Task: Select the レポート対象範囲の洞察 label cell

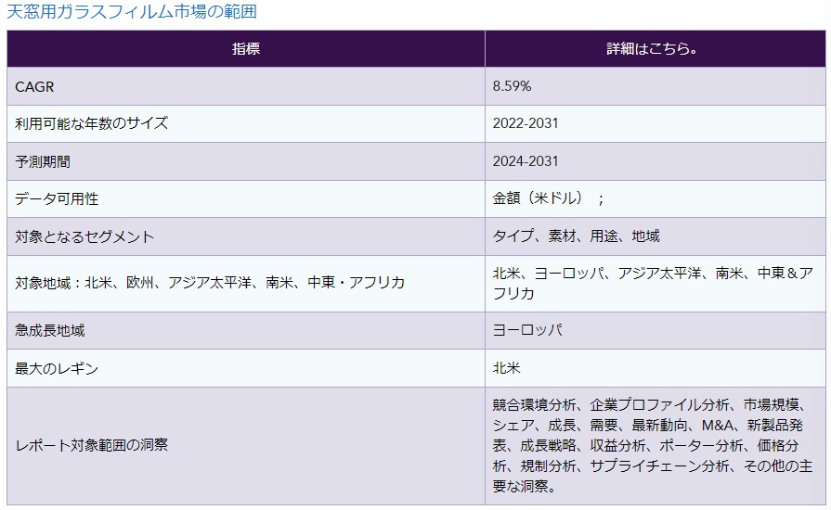Action: [x=92, y=445]
